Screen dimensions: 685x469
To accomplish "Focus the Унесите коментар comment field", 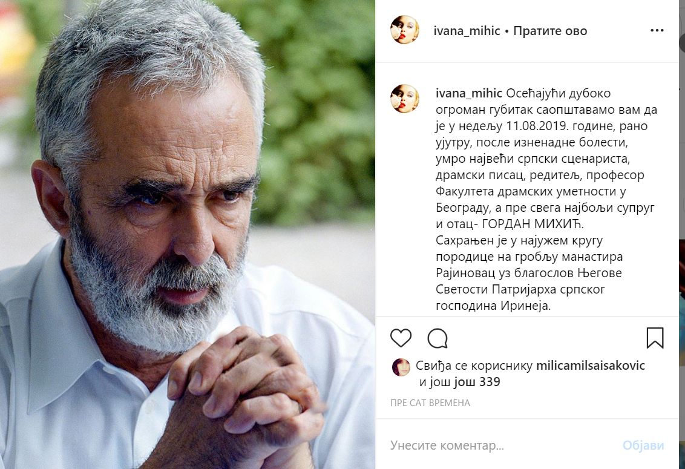I will coord(502,445).
